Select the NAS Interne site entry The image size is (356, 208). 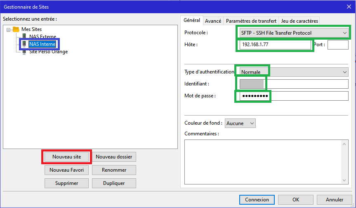point(42,44)
